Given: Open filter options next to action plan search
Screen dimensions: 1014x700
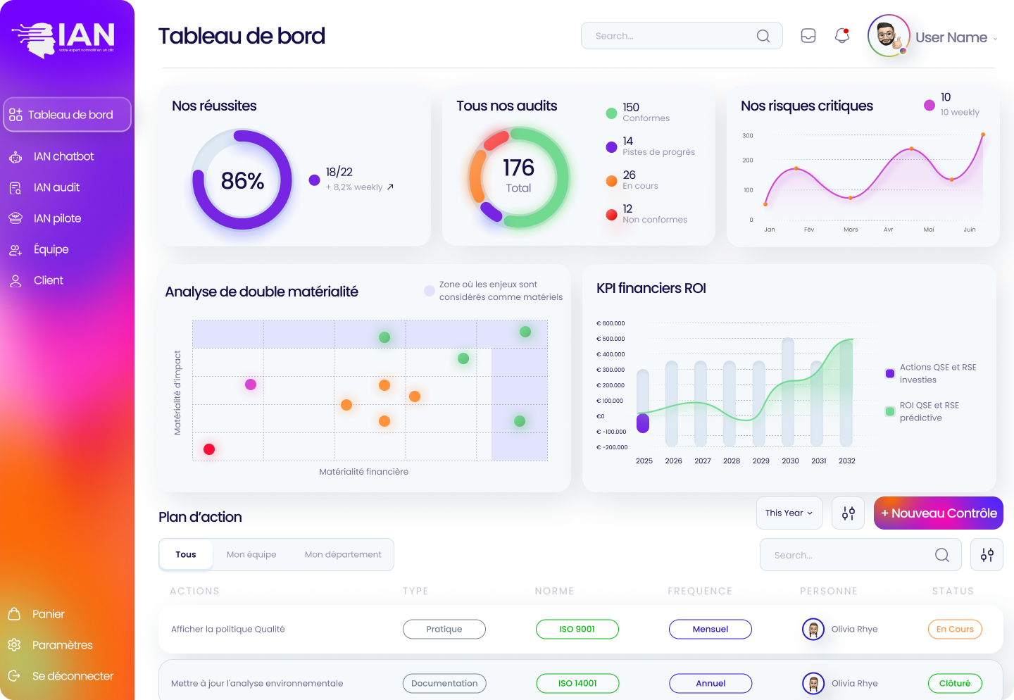Looking at the screenshot, I should pos(987,555).
